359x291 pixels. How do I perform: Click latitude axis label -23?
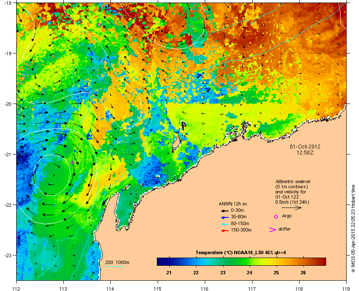pos(8,255)
